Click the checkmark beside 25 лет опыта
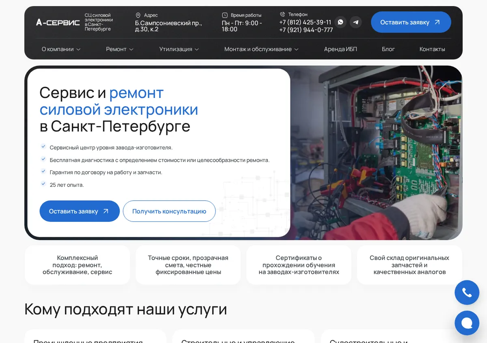The width and height of the screenshot is (487, 343). (43, 184)
